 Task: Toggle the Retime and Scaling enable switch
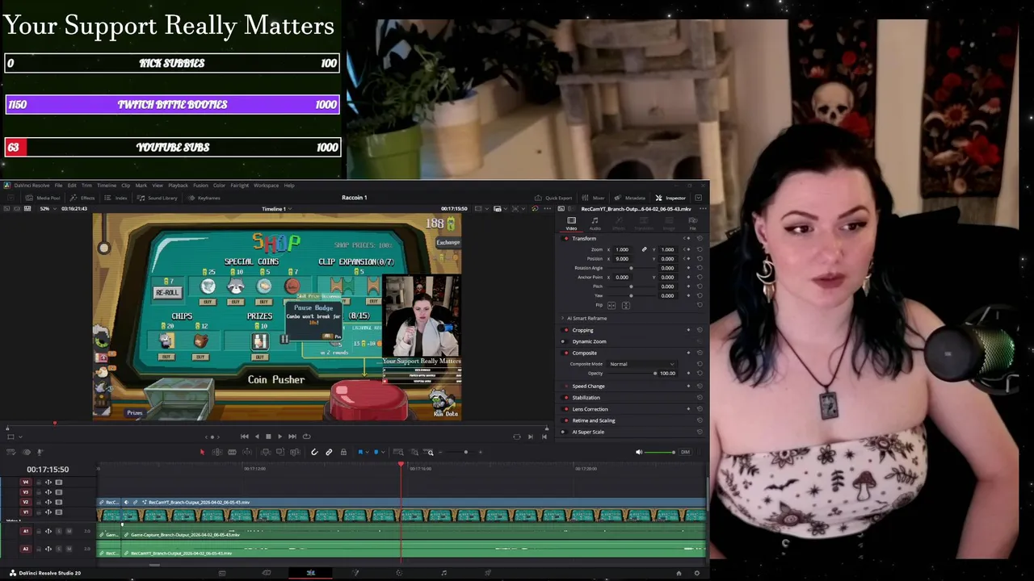click(x=565, y=420)
